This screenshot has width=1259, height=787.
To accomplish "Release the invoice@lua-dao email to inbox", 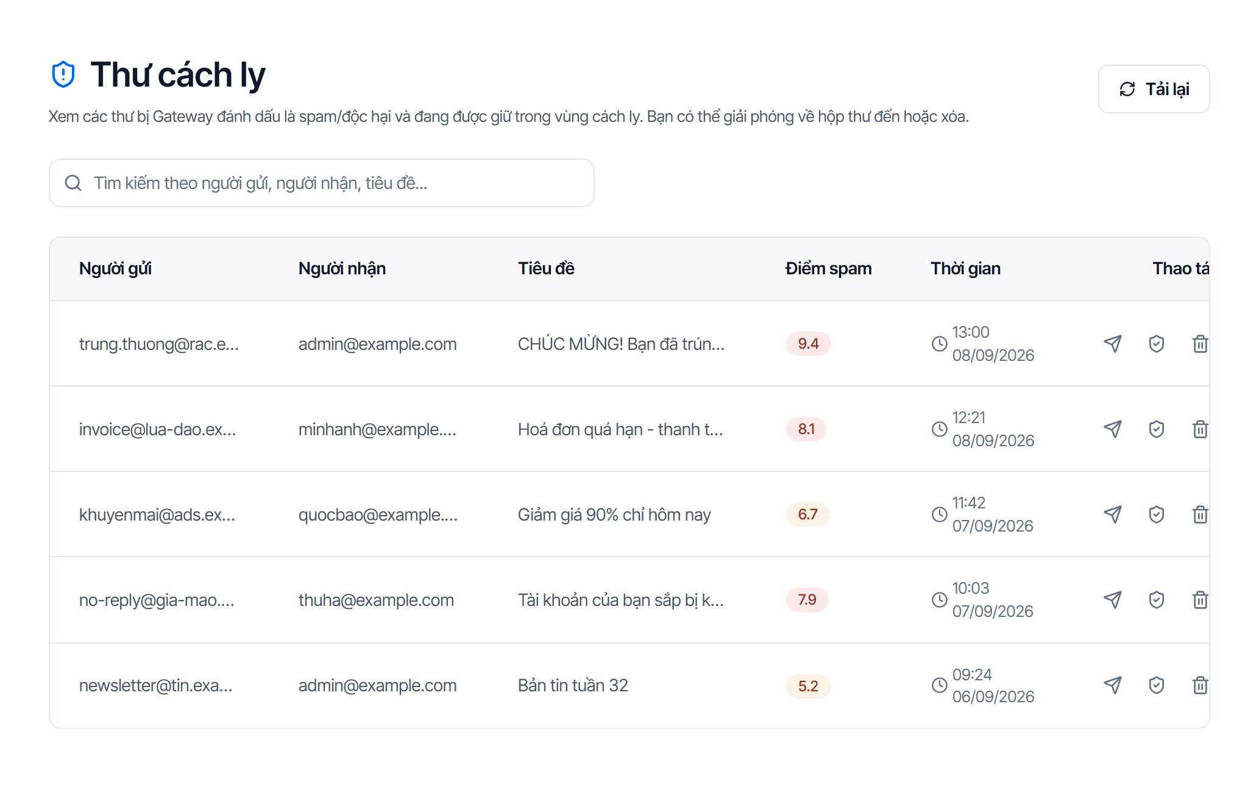I will click(1113, 429).
